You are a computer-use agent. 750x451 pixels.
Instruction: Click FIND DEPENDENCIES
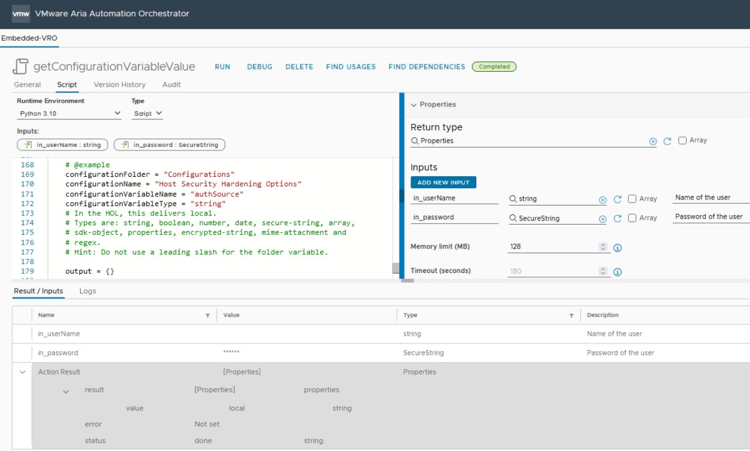point(427,67)
